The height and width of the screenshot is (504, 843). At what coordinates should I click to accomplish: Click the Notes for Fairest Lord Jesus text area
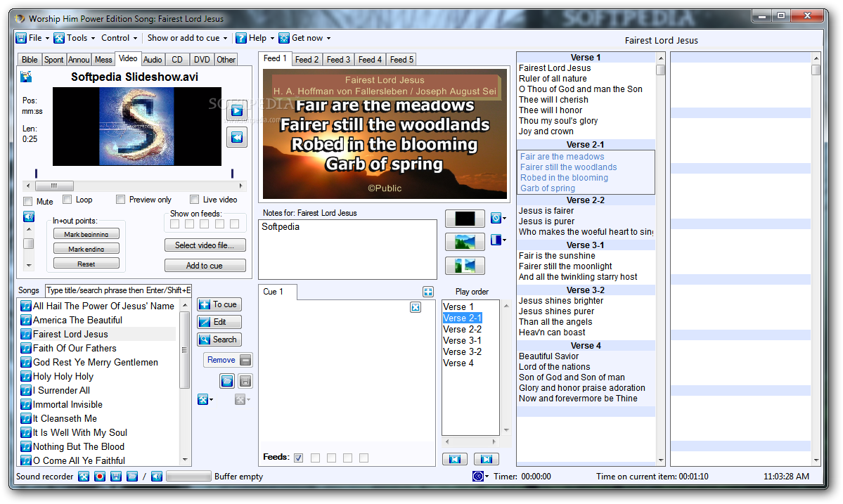point(348,250)
